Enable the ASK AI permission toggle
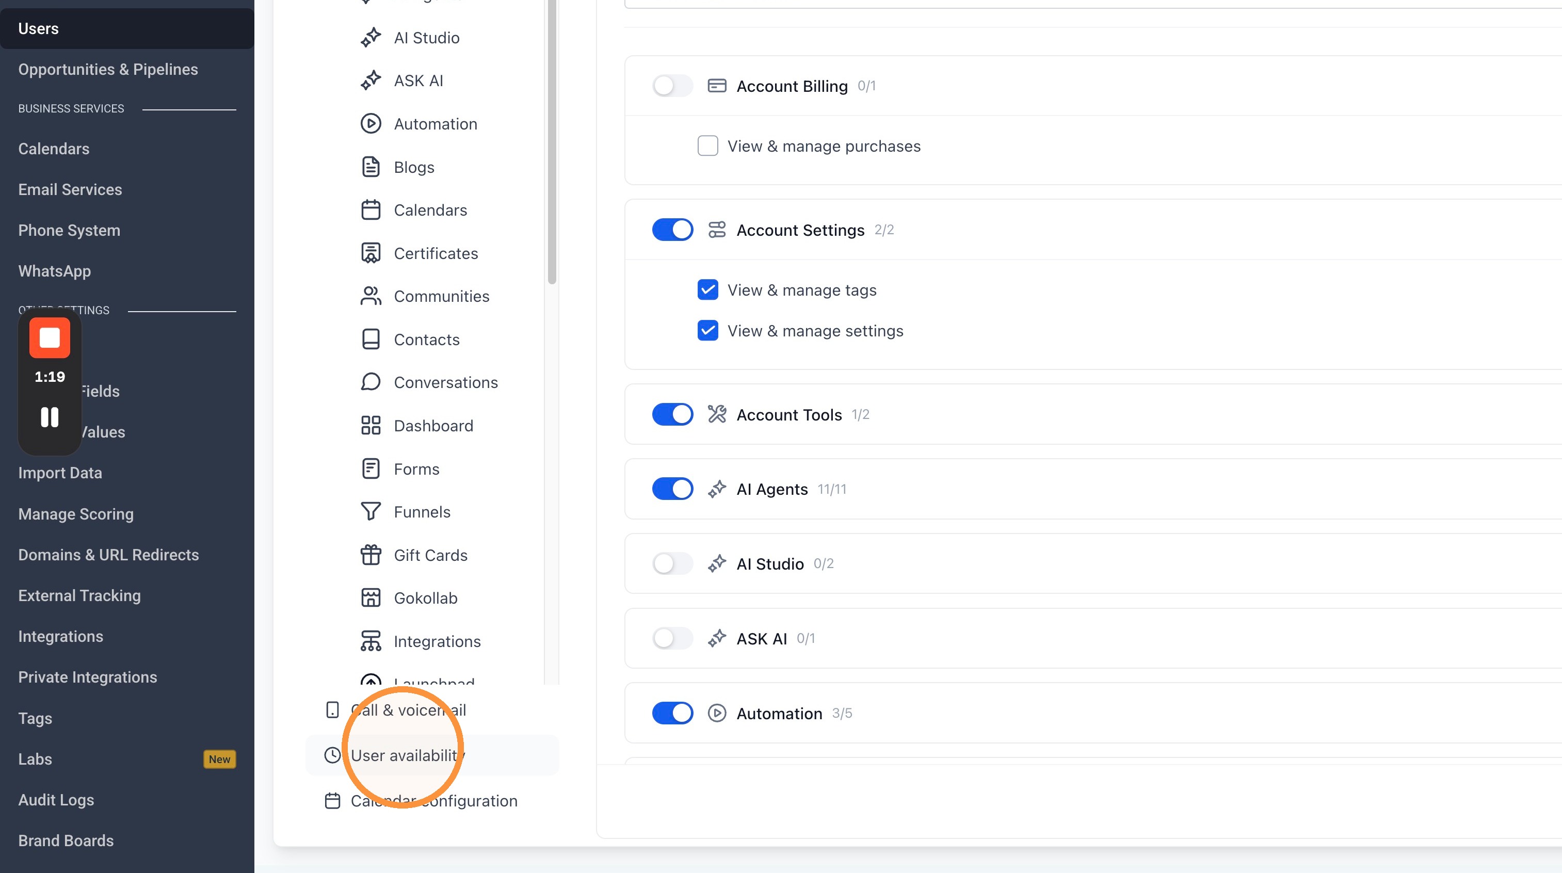 point(672,638)
